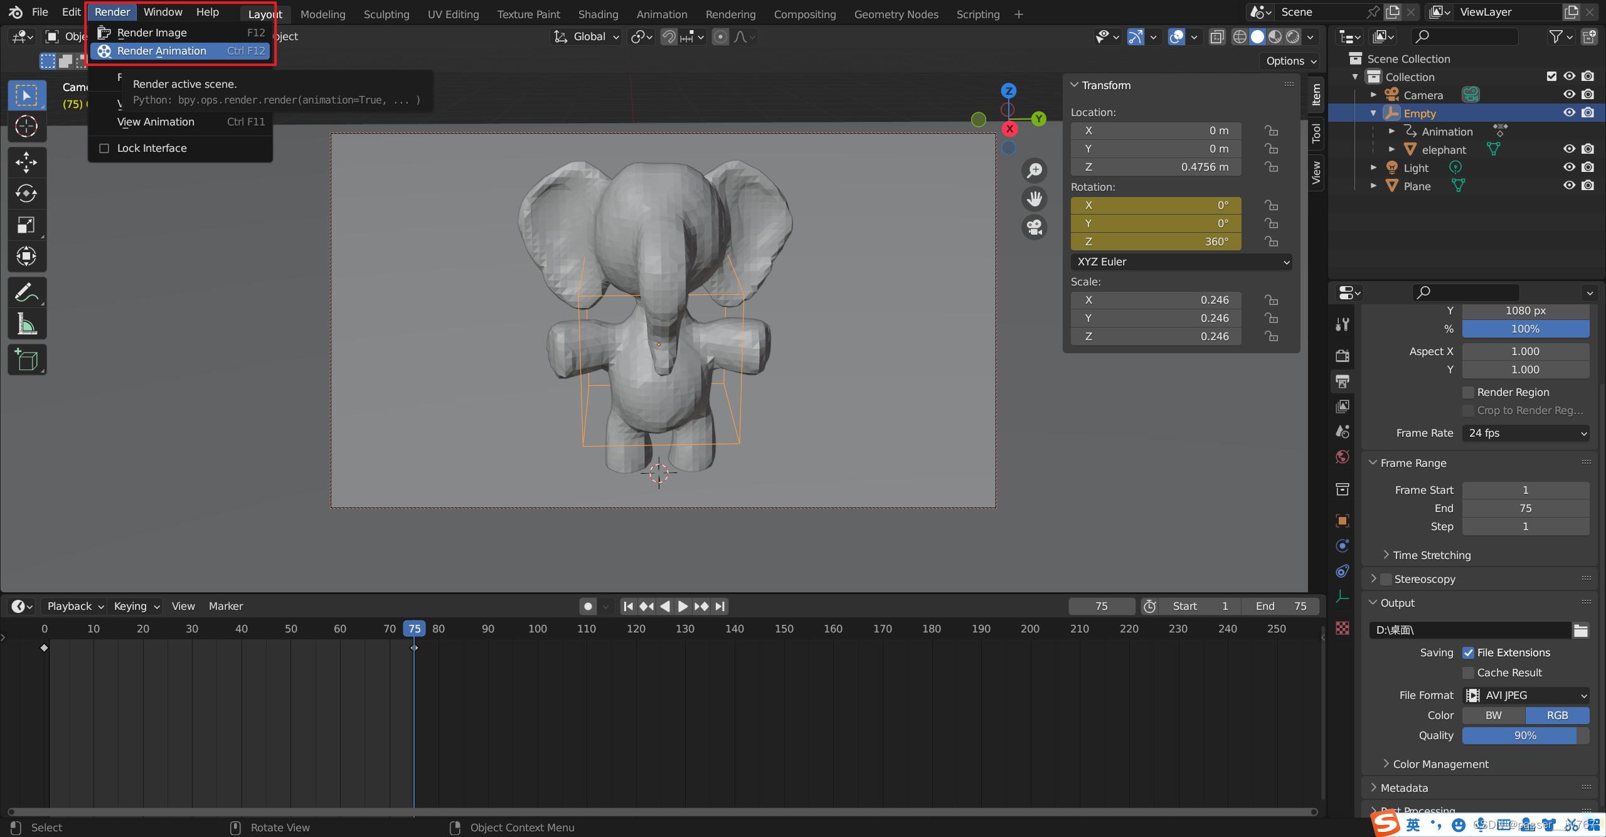Image resolution: width=1606 pixels, height=837 pixels.
Task: Hide the elephant object in outliner
Action: click(x=1569, y=149)
